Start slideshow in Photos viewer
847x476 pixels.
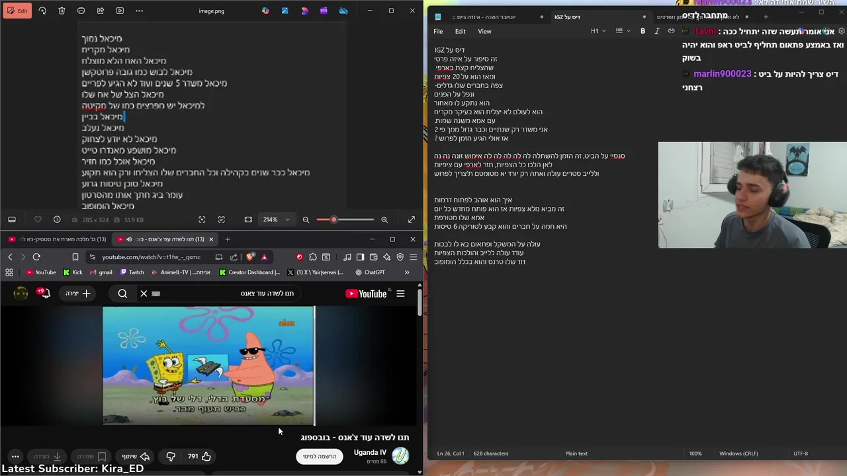click(x=120, y=11)
